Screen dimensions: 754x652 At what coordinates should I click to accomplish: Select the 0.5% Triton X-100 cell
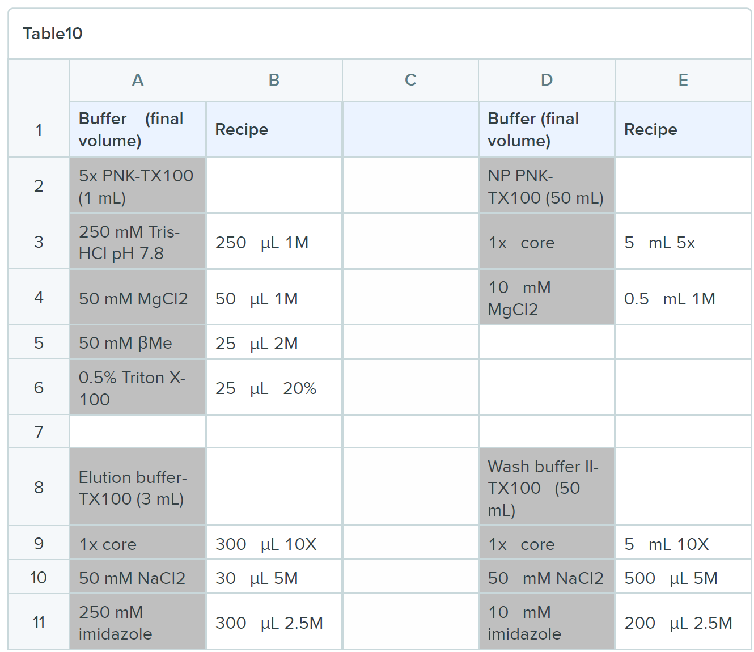click(x=137, y=388)
